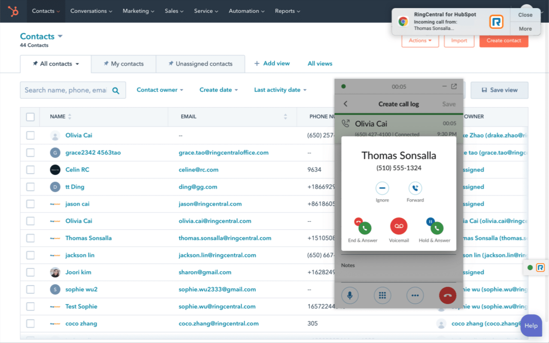
Task: Open the Create date filter dropdown
Action: click(218, 90)
